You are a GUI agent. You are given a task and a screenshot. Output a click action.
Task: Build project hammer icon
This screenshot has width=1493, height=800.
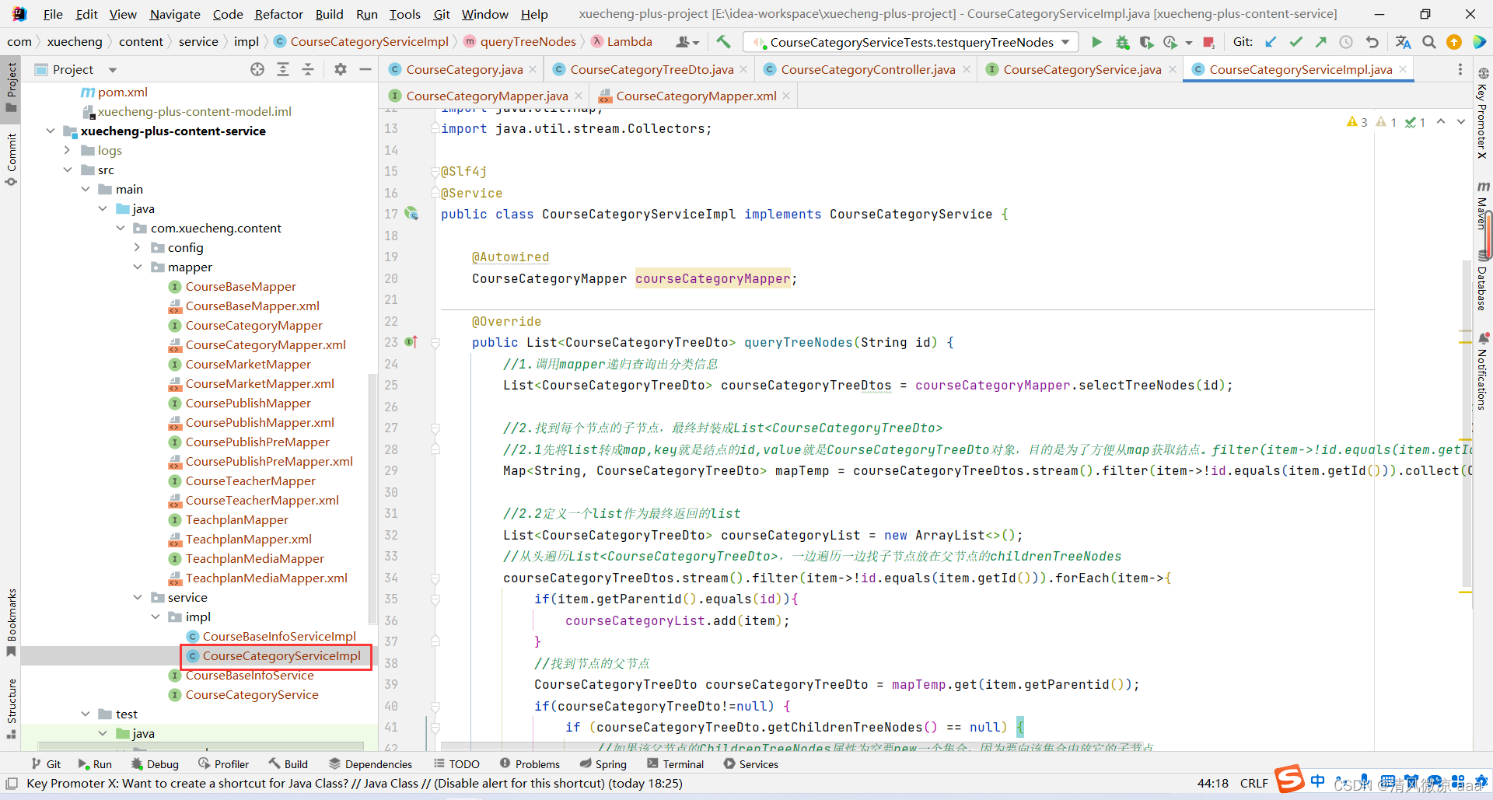(724, 42)
